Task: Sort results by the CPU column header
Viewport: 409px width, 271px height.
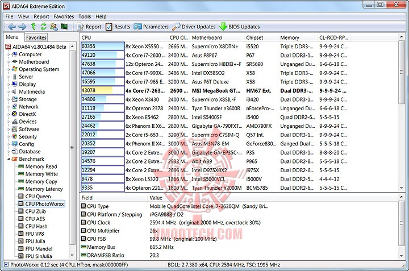Action: (x=123, y=37)
